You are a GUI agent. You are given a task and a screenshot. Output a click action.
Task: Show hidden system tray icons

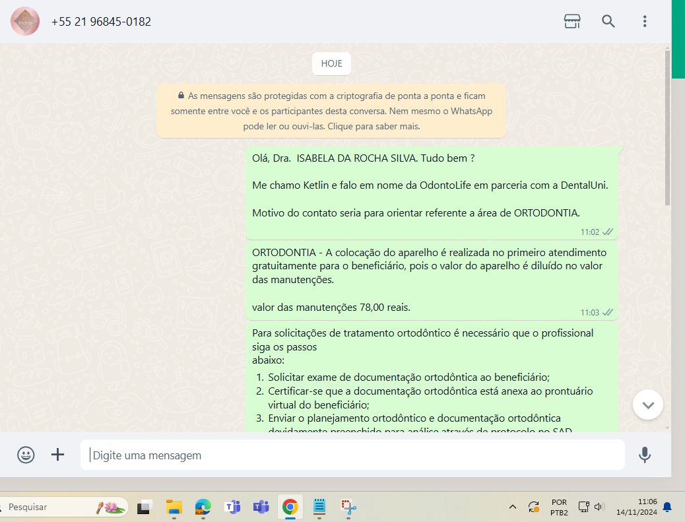point(513,507)
